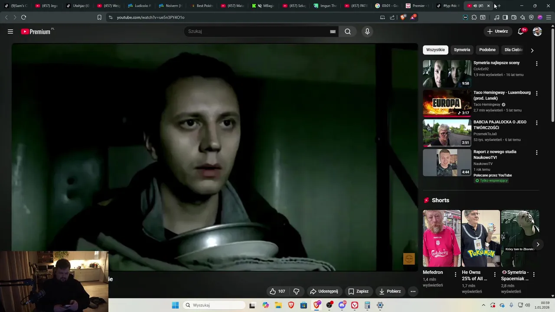555x312 pixels.
Task: Open more actions menu below the video
Action: coord(413,291)
